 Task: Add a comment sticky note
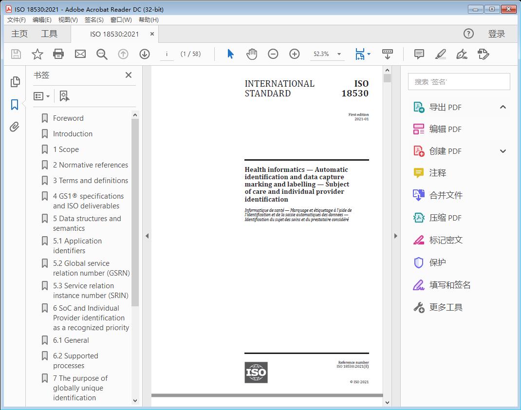click(419, 54)
